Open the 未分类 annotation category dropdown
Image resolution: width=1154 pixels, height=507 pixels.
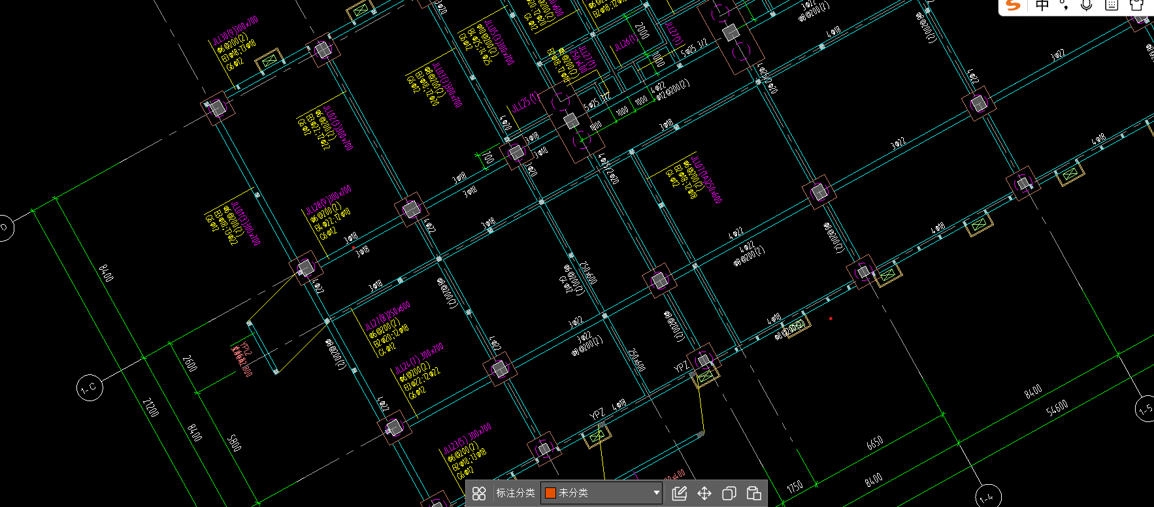[602, 493]
